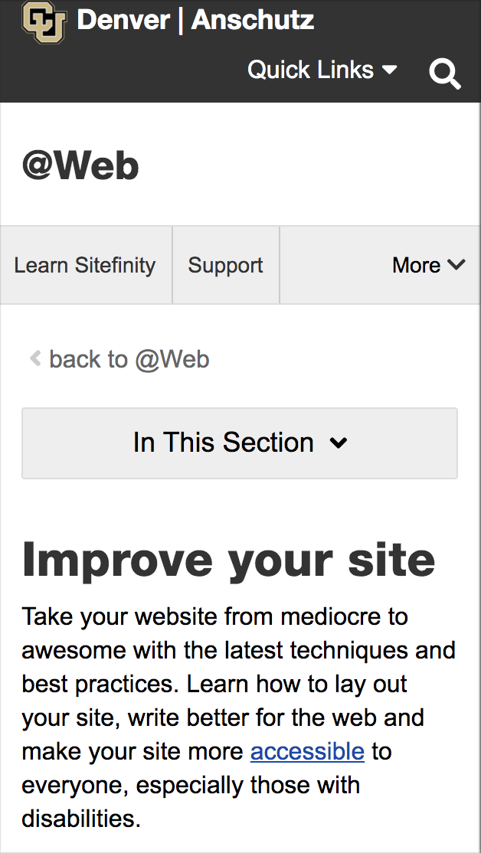This screenshot has height=853, width=481.
Task: Open the search magnifier icon
Action: click(445, 74)
